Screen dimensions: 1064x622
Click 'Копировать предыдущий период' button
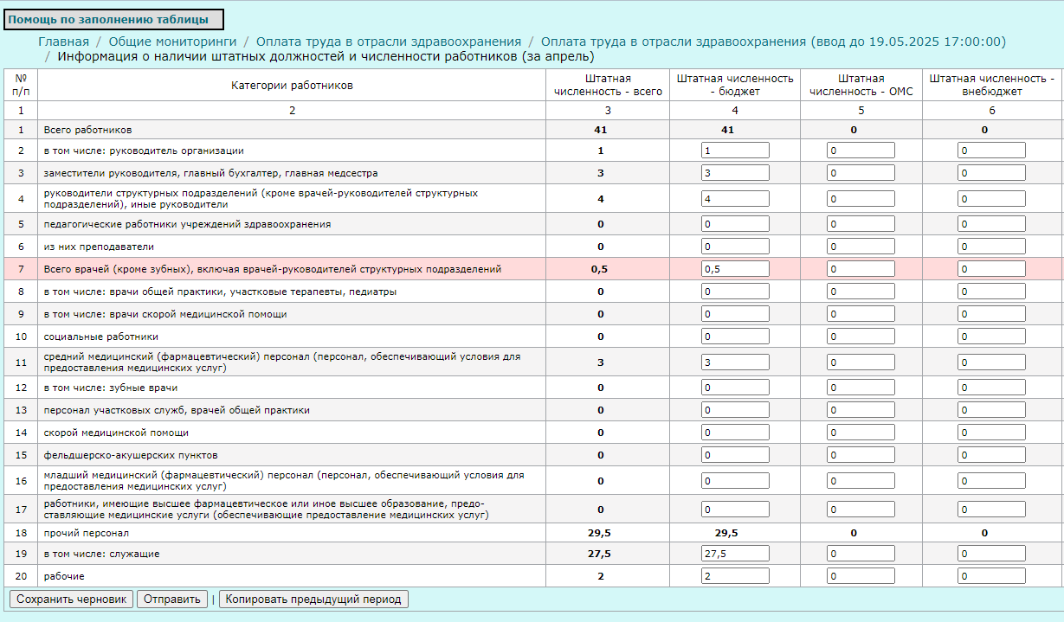pyautogui.click(x=313, y=600)
